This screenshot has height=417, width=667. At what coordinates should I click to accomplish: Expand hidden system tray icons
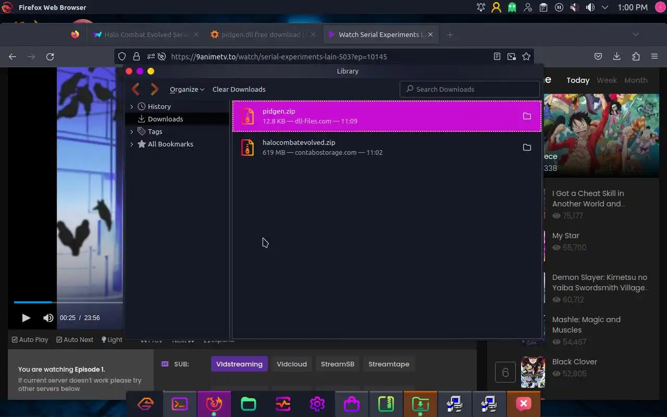[x=605, y=7]
